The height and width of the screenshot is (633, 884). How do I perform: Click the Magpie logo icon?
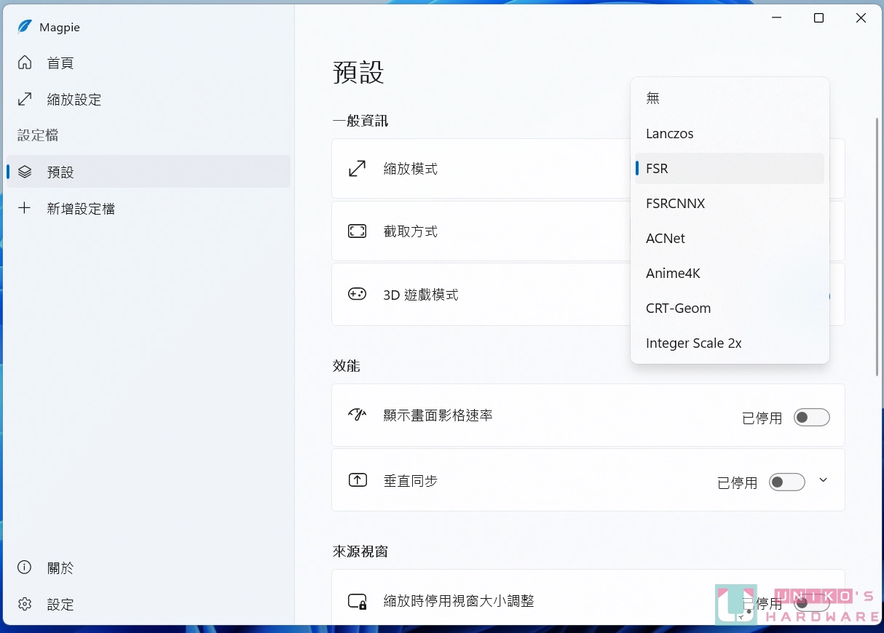25,27
